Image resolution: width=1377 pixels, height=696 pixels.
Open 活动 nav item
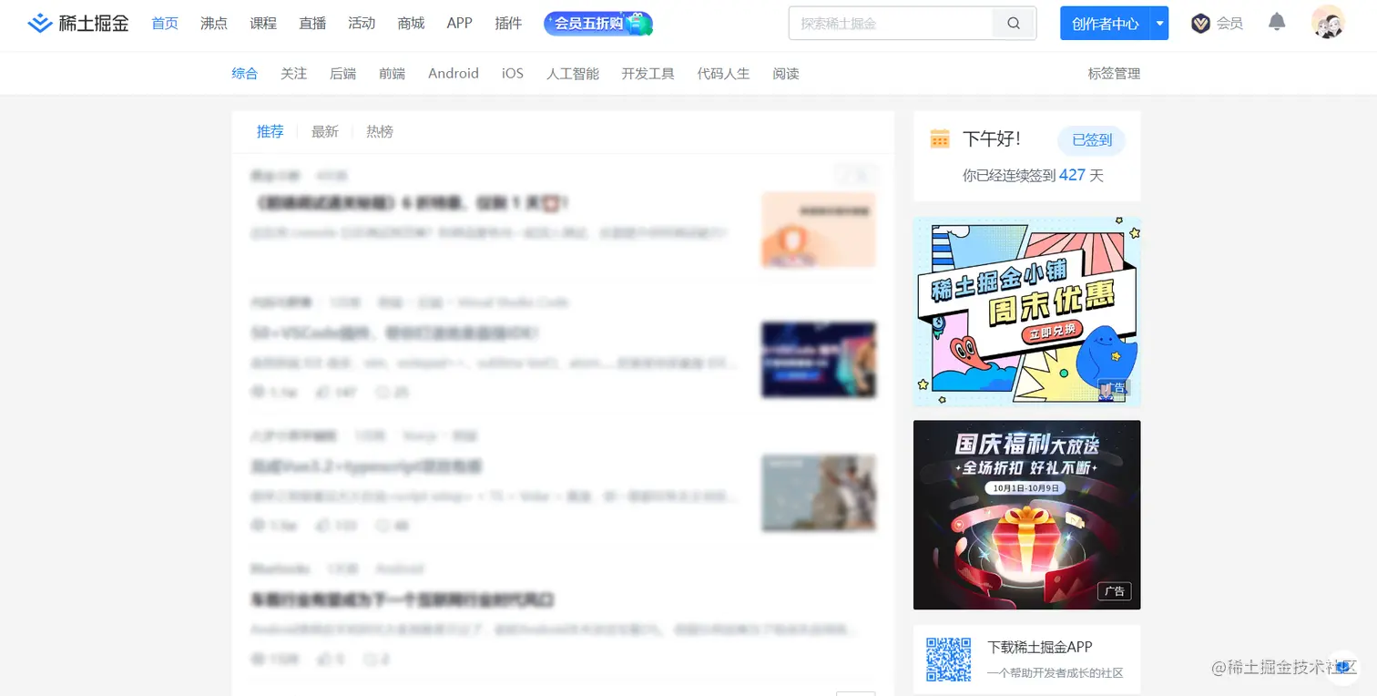pyautogui.click(x=362, y=24)
